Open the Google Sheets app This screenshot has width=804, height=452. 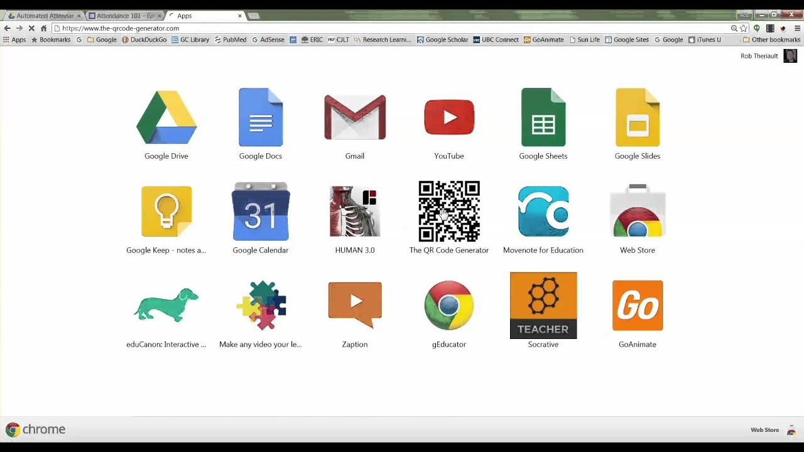[543, 117]
